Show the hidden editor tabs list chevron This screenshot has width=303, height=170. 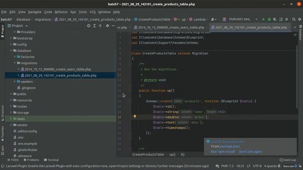pos(295,27)
